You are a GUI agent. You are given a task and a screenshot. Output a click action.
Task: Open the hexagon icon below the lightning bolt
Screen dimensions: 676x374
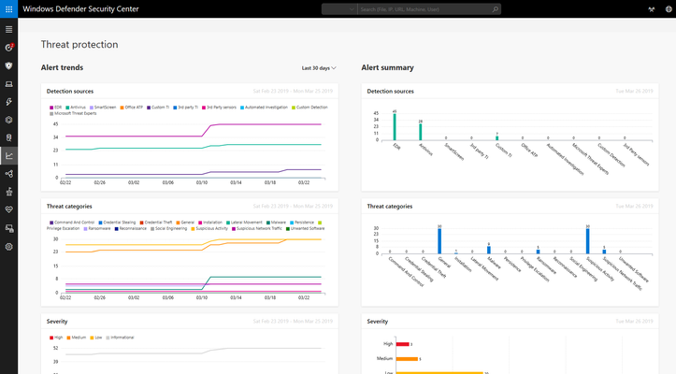(8, 120)
